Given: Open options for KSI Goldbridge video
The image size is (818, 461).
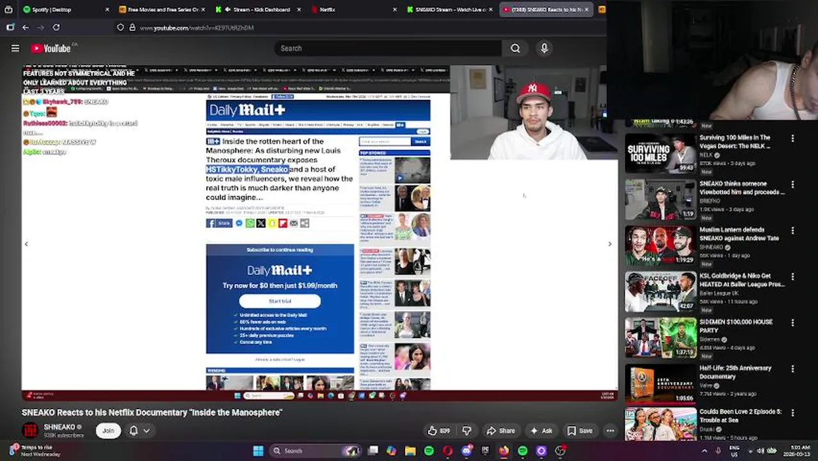Looking at the screenshot, I should [x=792, y=277].
